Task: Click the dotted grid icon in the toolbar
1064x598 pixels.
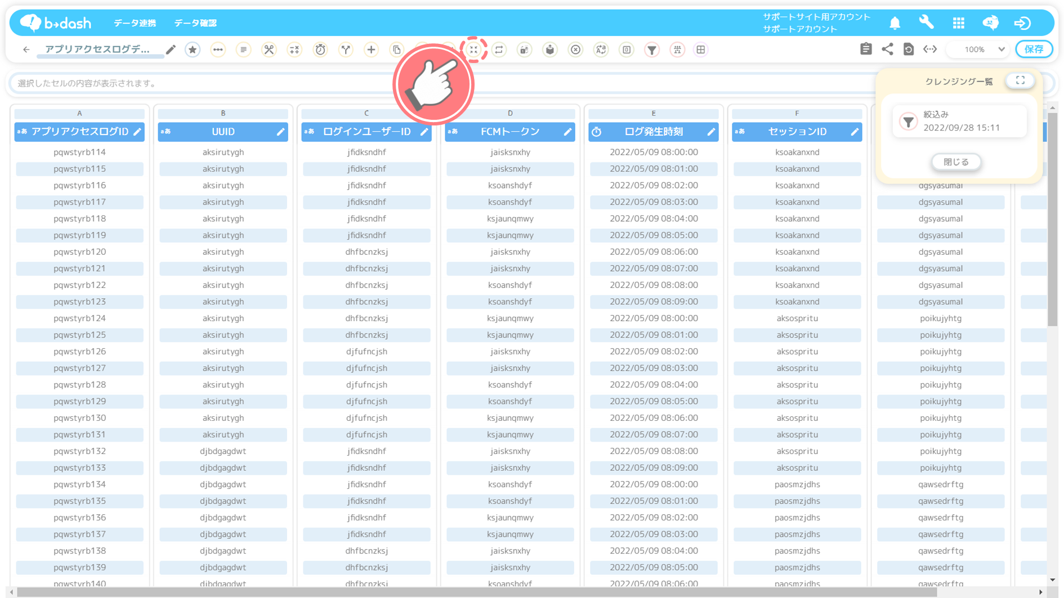Action: (x=677, y=50)
